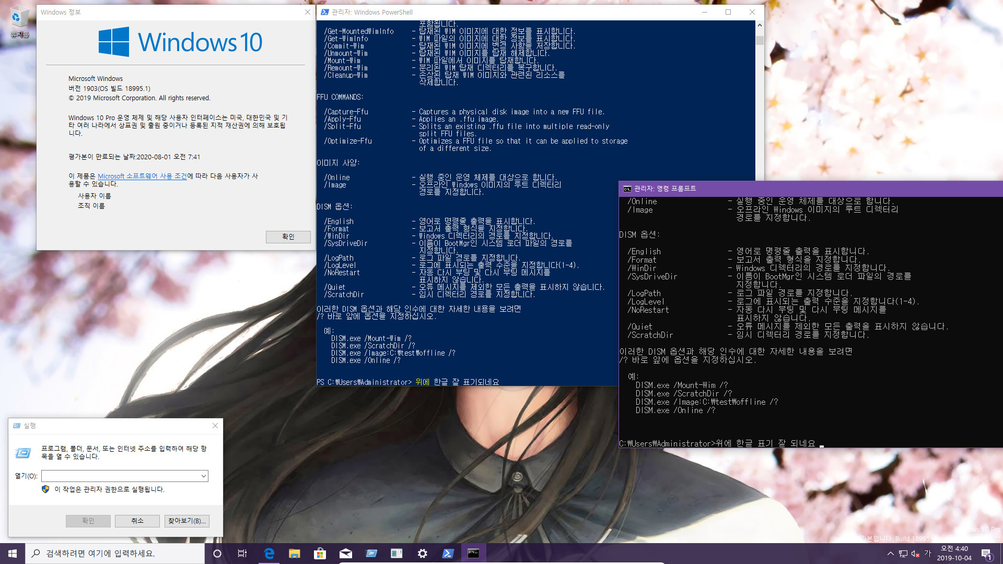Image resolution: width=1003 pixels, height=564 pixels.
Task: Click 'DISM.exe /Online /?' in Command Prompt
Action: tap(675, 410)
